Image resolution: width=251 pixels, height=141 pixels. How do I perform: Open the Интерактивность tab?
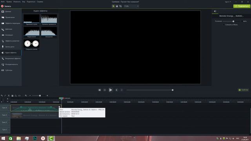pyautogui.click(x=11, y=64)
